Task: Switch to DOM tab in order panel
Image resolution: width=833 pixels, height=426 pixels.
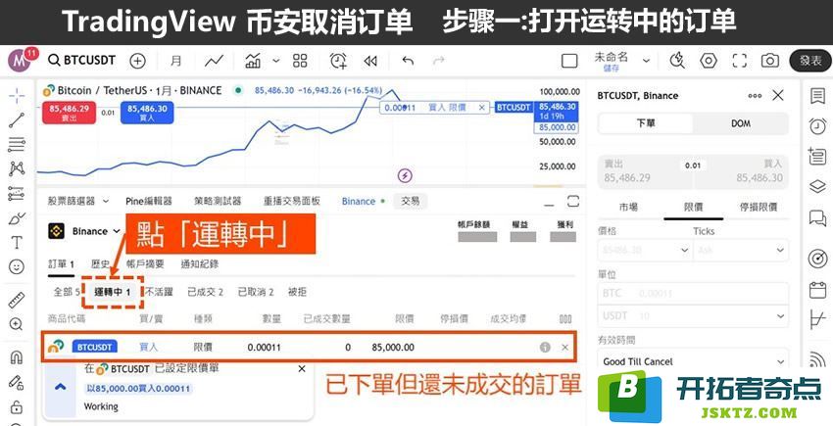Action: coord(741,123)
